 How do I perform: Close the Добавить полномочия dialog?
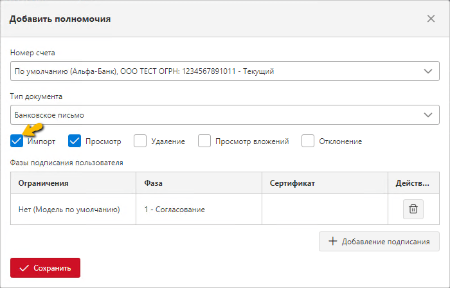431,19
